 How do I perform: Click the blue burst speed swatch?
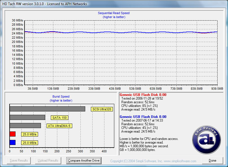(x=12, y=142)
